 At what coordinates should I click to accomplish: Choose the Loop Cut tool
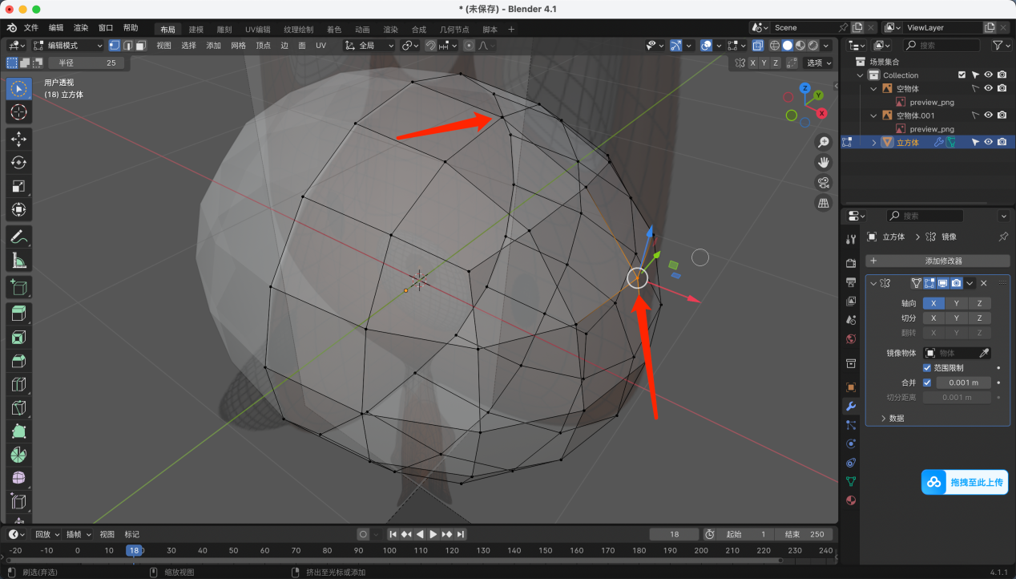coord(18,385)
